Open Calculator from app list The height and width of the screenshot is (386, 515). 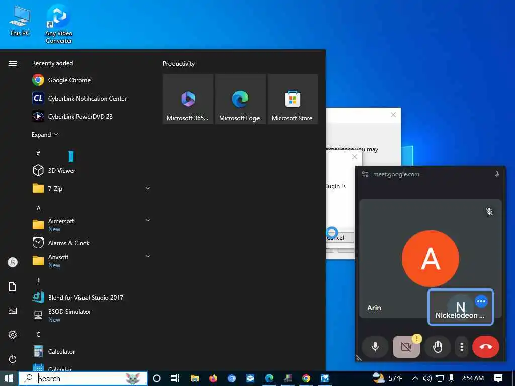pos(92,352)
